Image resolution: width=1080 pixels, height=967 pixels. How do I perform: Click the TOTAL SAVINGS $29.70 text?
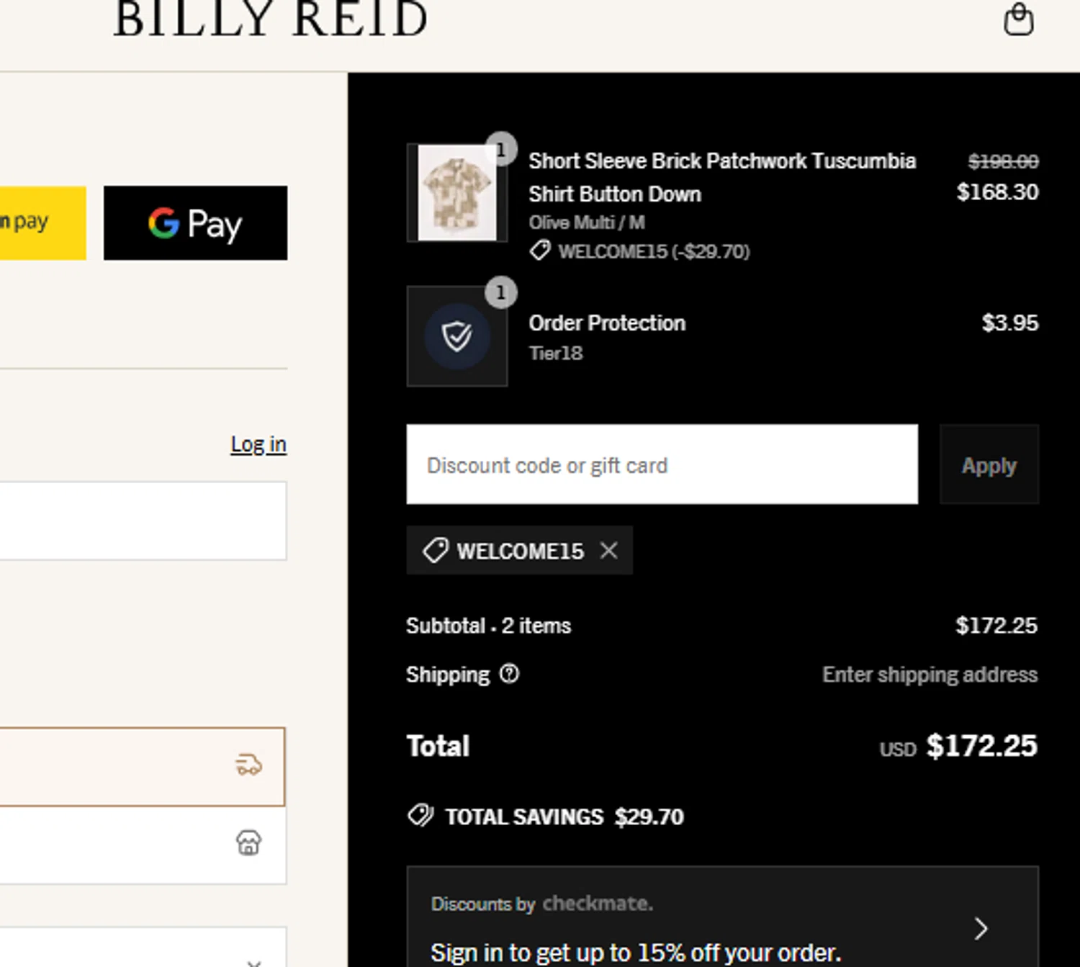[x=564, y=817]
